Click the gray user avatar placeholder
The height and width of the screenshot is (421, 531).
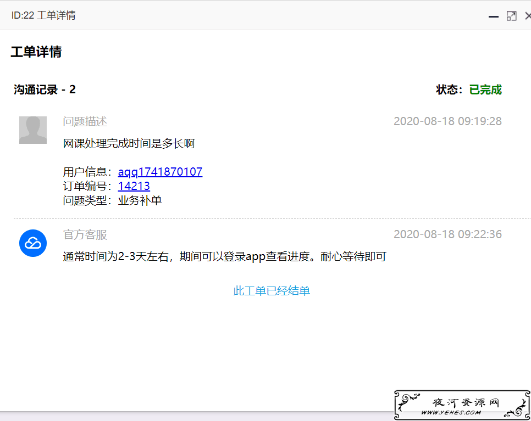click(33, 130)
